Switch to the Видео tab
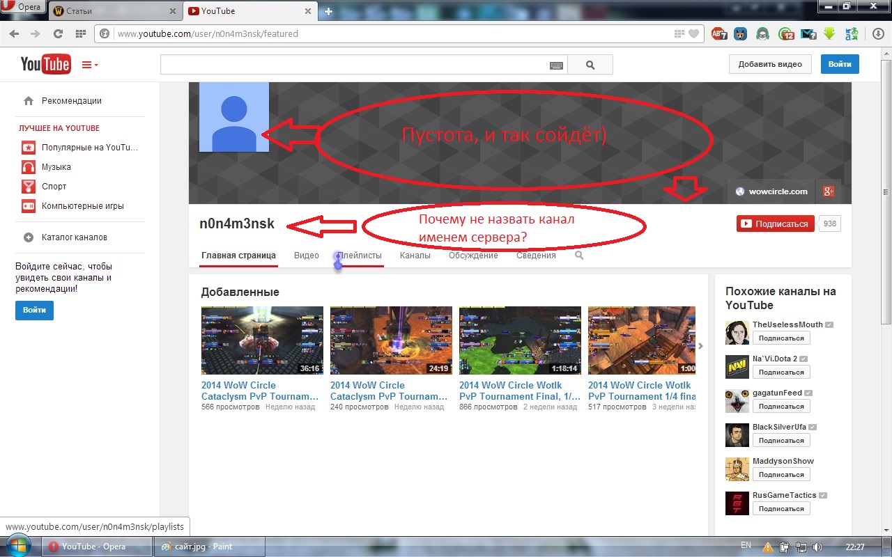Viewport: 892px width, 557px height. coord(307,256)
